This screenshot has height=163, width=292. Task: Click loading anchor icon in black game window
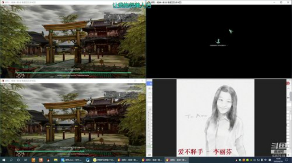point(218,41)
